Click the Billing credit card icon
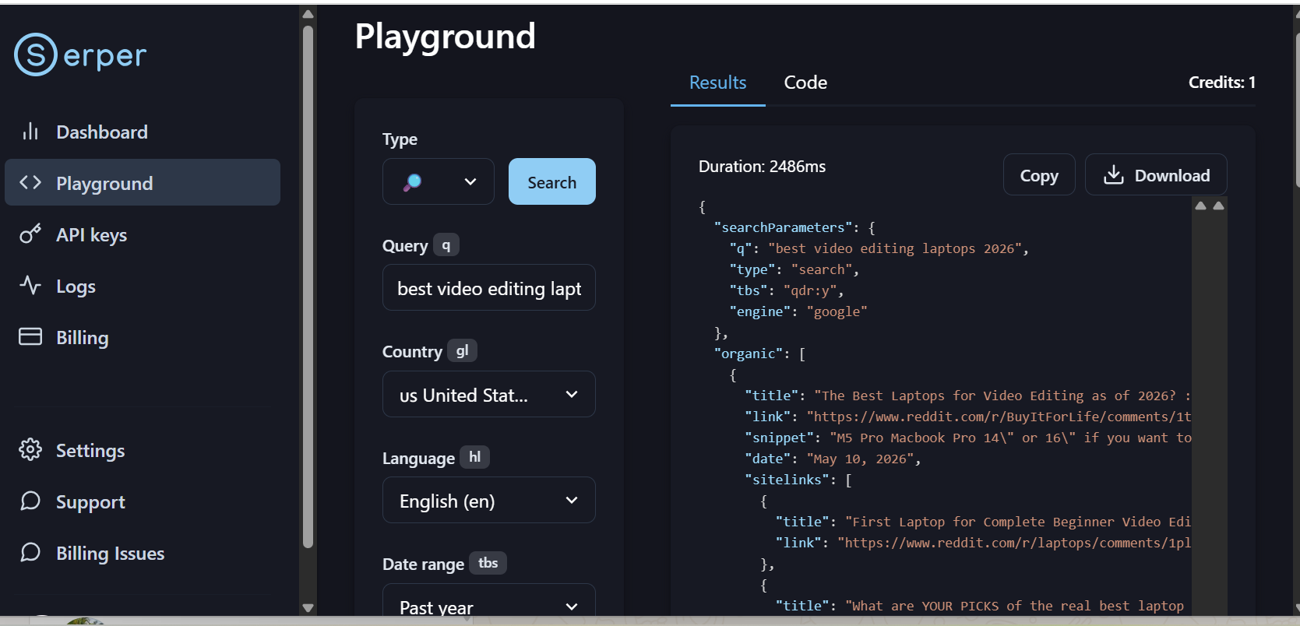The image size is (1300, 626). pyautogui.click(x=30, y=336)
